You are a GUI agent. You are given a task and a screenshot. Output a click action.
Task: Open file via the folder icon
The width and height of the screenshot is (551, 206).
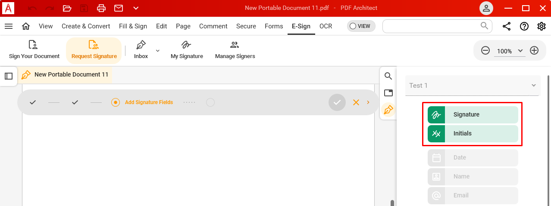[x=67, y=8]
